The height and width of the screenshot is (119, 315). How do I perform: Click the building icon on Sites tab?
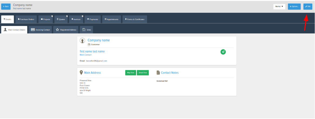tap(84, 29)
